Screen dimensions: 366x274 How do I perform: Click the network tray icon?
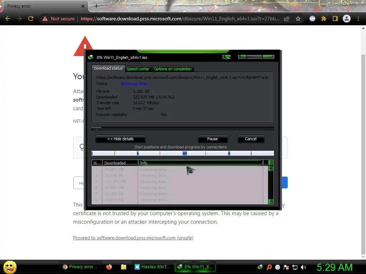295,267
